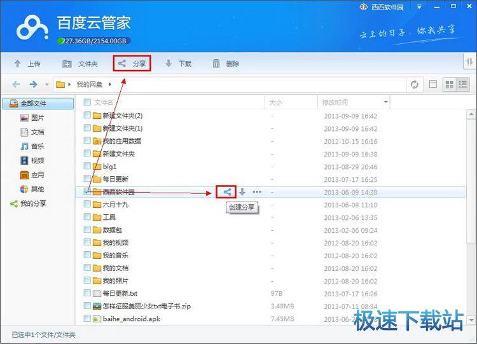Screen dimensions: 477x344
Task: Click the share icon on 西西软件园 row
Action: (x=227, y=192)
